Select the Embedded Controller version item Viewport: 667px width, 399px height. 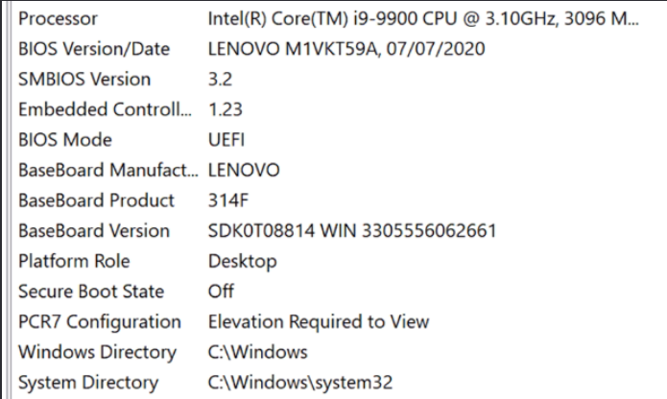pyautogui.click(x=105, y=109)
